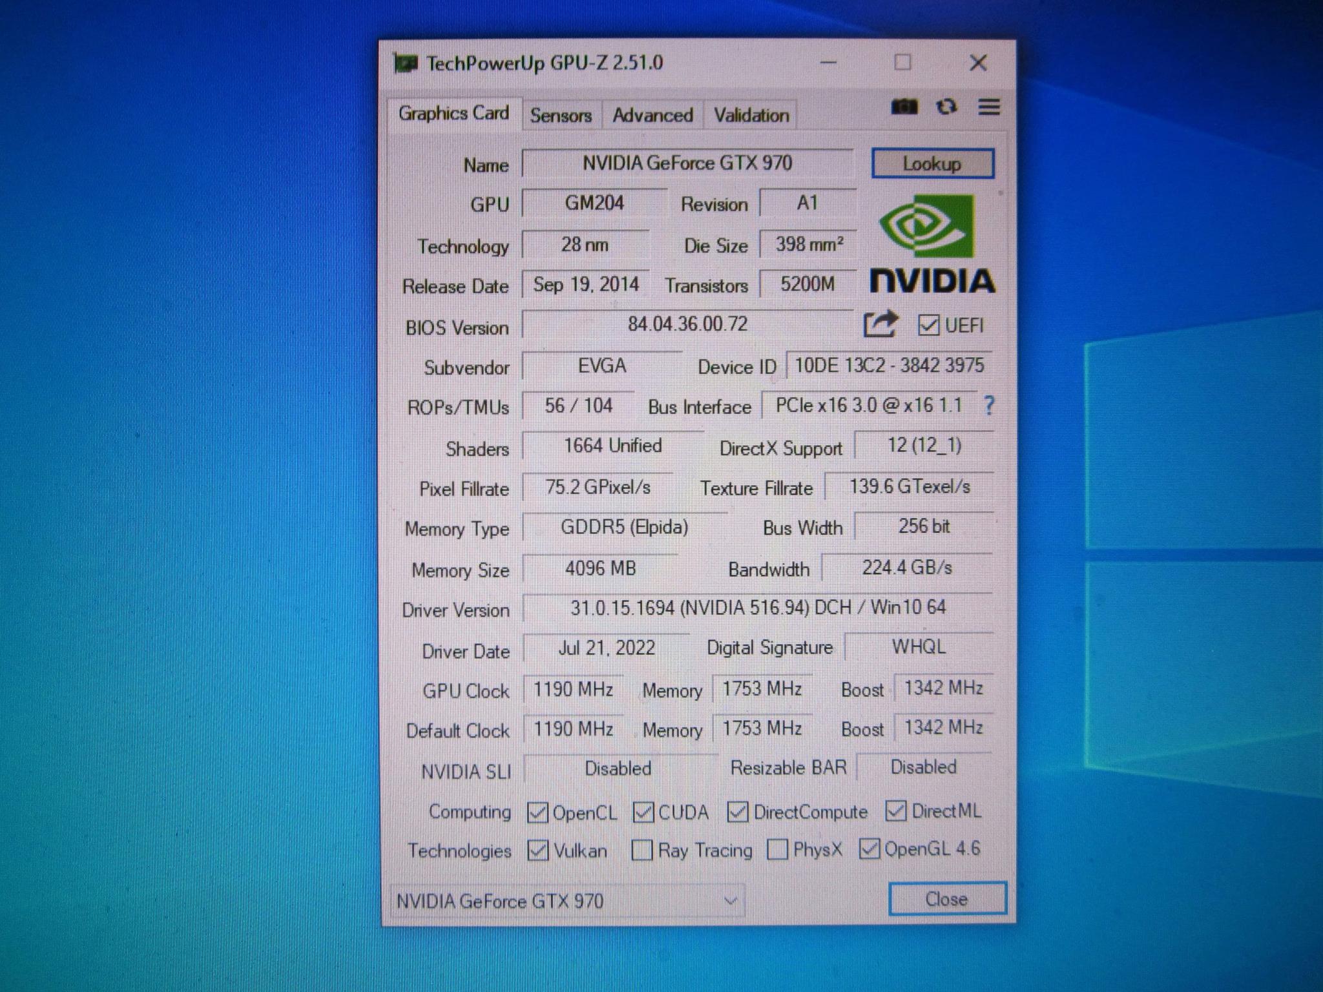Click the Digital Signature value WHQL
Screen dimensions: 1323x992
tap(919, 647)
